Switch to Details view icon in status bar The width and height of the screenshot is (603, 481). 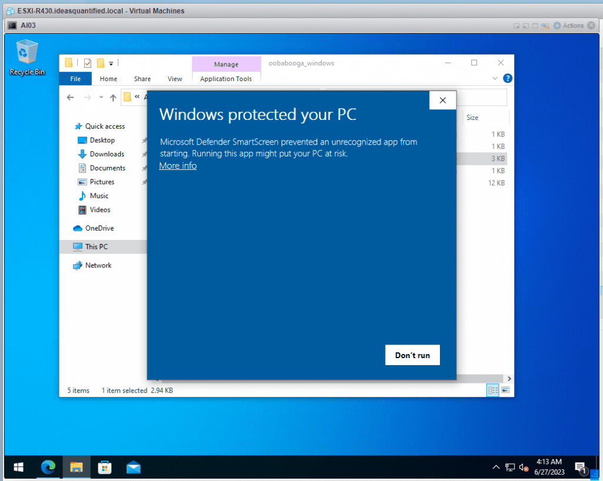point(493,390)
